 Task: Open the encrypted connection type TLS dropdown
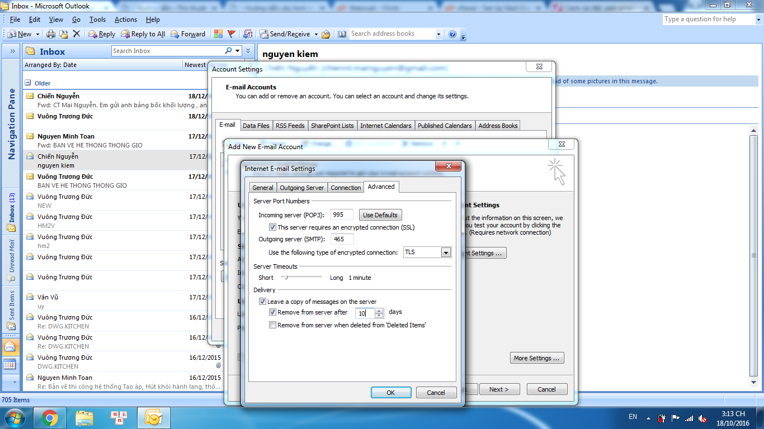[446, 252]
